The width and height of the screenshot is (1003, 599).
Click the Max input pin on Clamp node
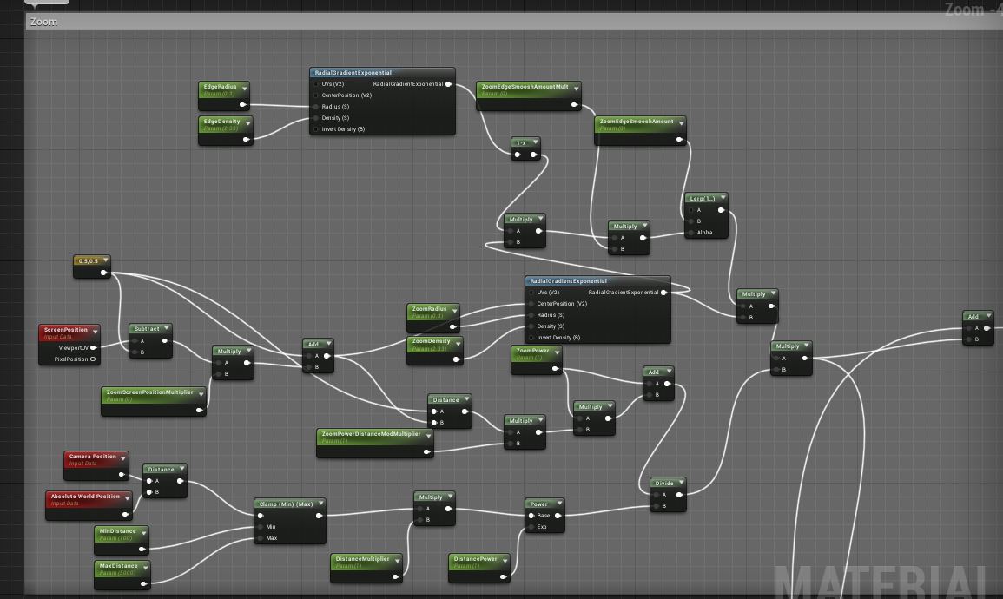(x=260, y=538)
